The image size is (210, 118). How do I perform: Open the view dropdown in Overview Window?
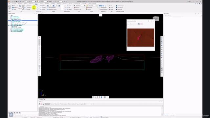click(134, 24)
